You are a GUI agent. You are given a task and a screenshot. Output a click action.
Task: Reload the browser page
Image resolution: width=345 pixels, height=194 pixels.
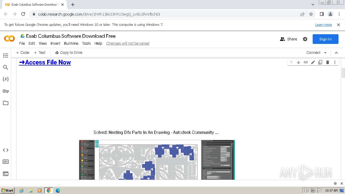point(23,14)
